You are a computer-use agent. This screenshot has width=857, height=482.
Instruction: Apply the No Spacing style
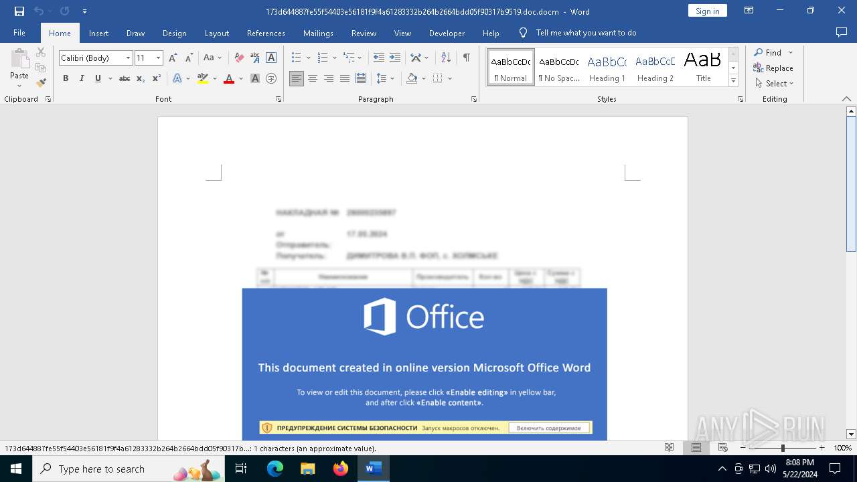coord(559,68)
